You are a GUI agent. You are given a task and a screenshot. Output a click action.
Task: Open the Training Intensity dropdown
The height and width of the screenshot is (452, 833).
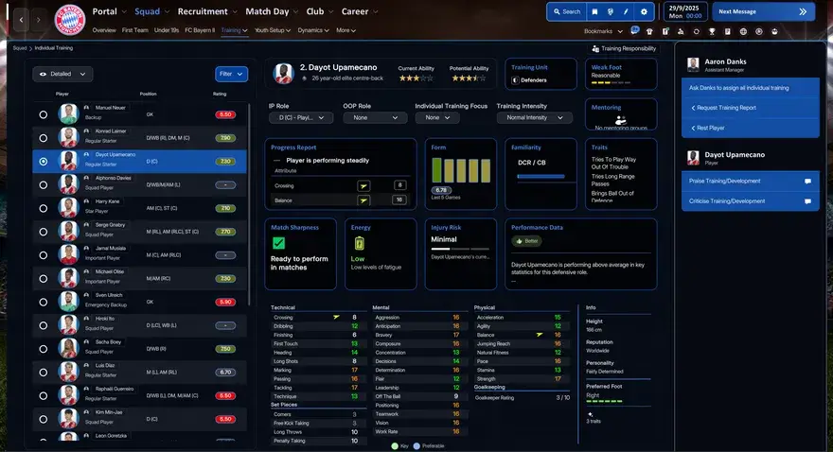[535, 118]
